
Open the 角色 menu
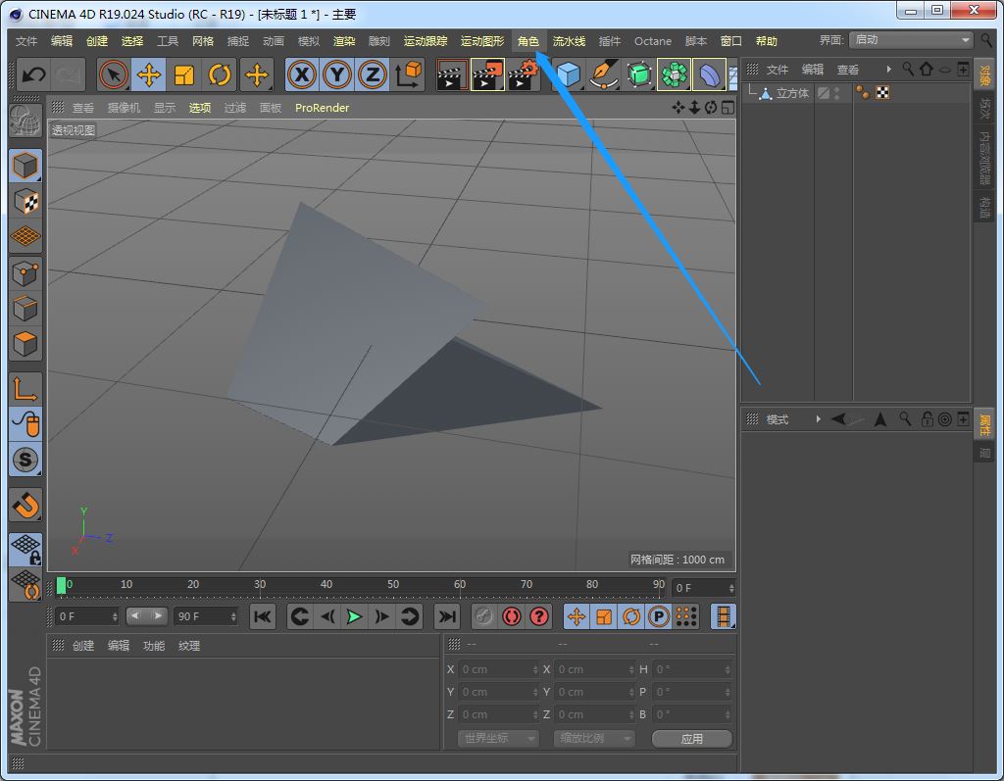528,41
